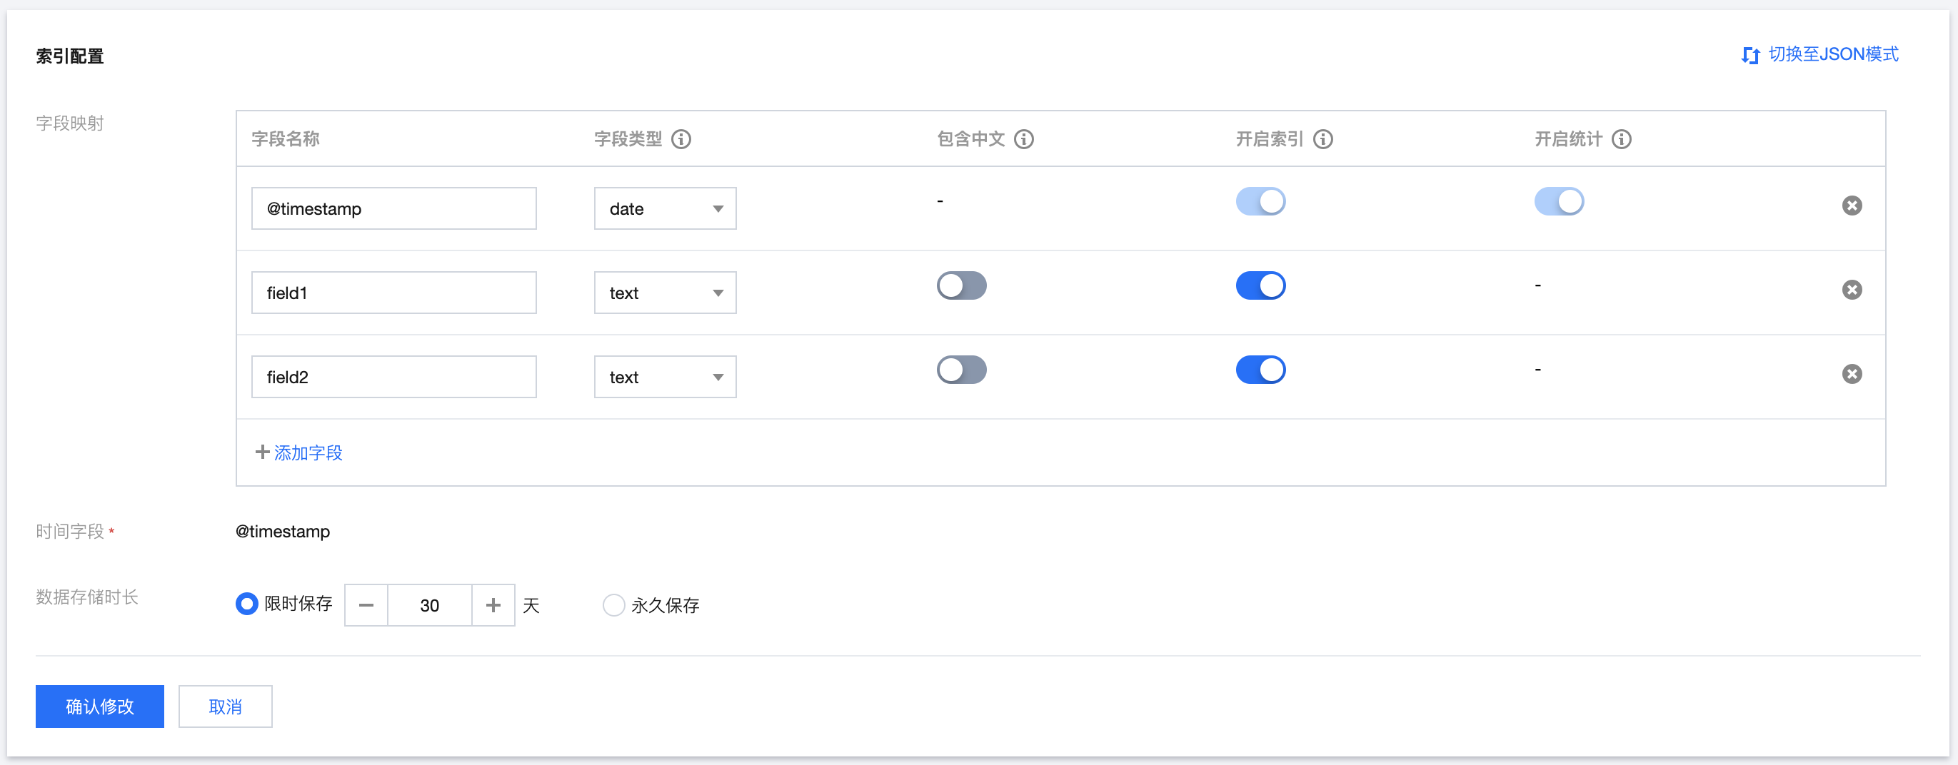Click info icon beside 开启索引 header
Viewport: 1958px width, 765px height.
pos(1322,139)
